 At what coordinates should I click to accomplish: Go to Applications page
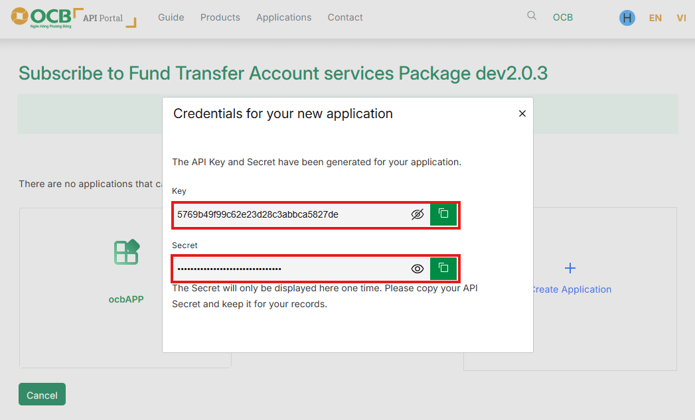(x=283, y=17)
